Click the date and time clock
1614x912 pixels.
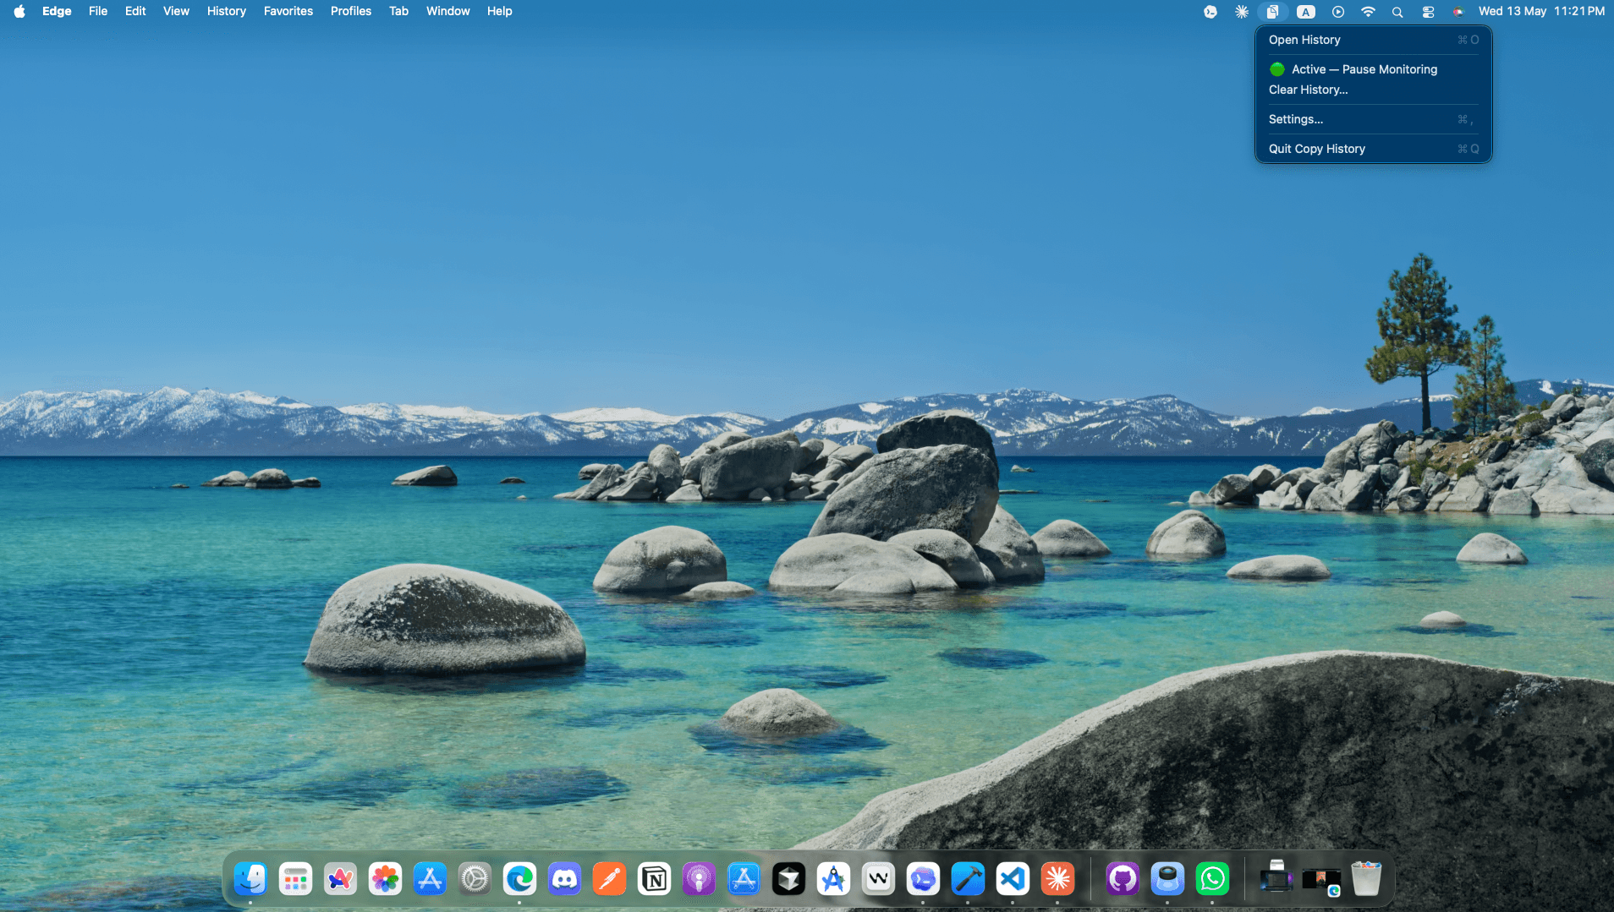tap(1541, 11)
